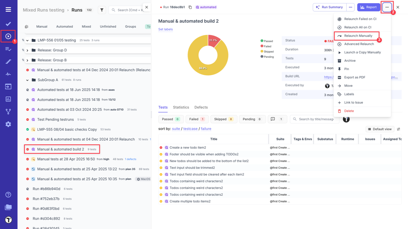Open the branching icon in the left sidebar
The height and width of the screenshot is (229, 408).
click(x=8, y=111)
